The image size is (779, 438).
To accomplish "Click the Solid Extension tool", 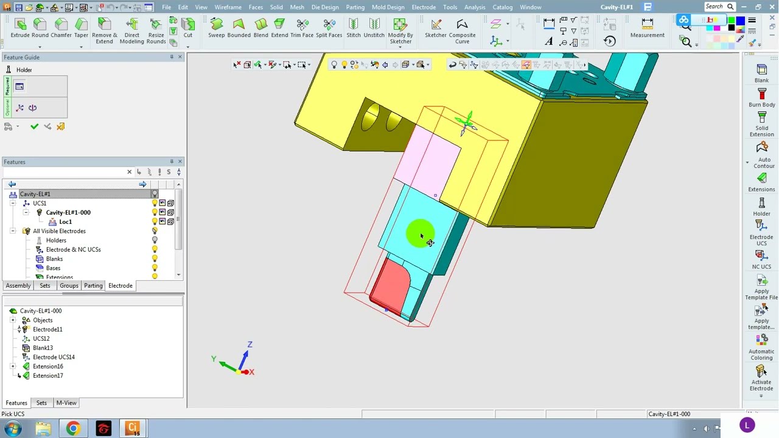I will tap(761, 125).
